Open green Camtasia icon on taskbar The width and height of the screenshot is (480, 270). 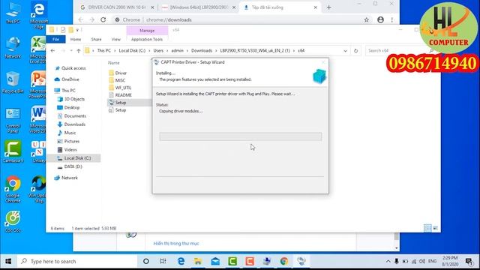coord(232,262)
